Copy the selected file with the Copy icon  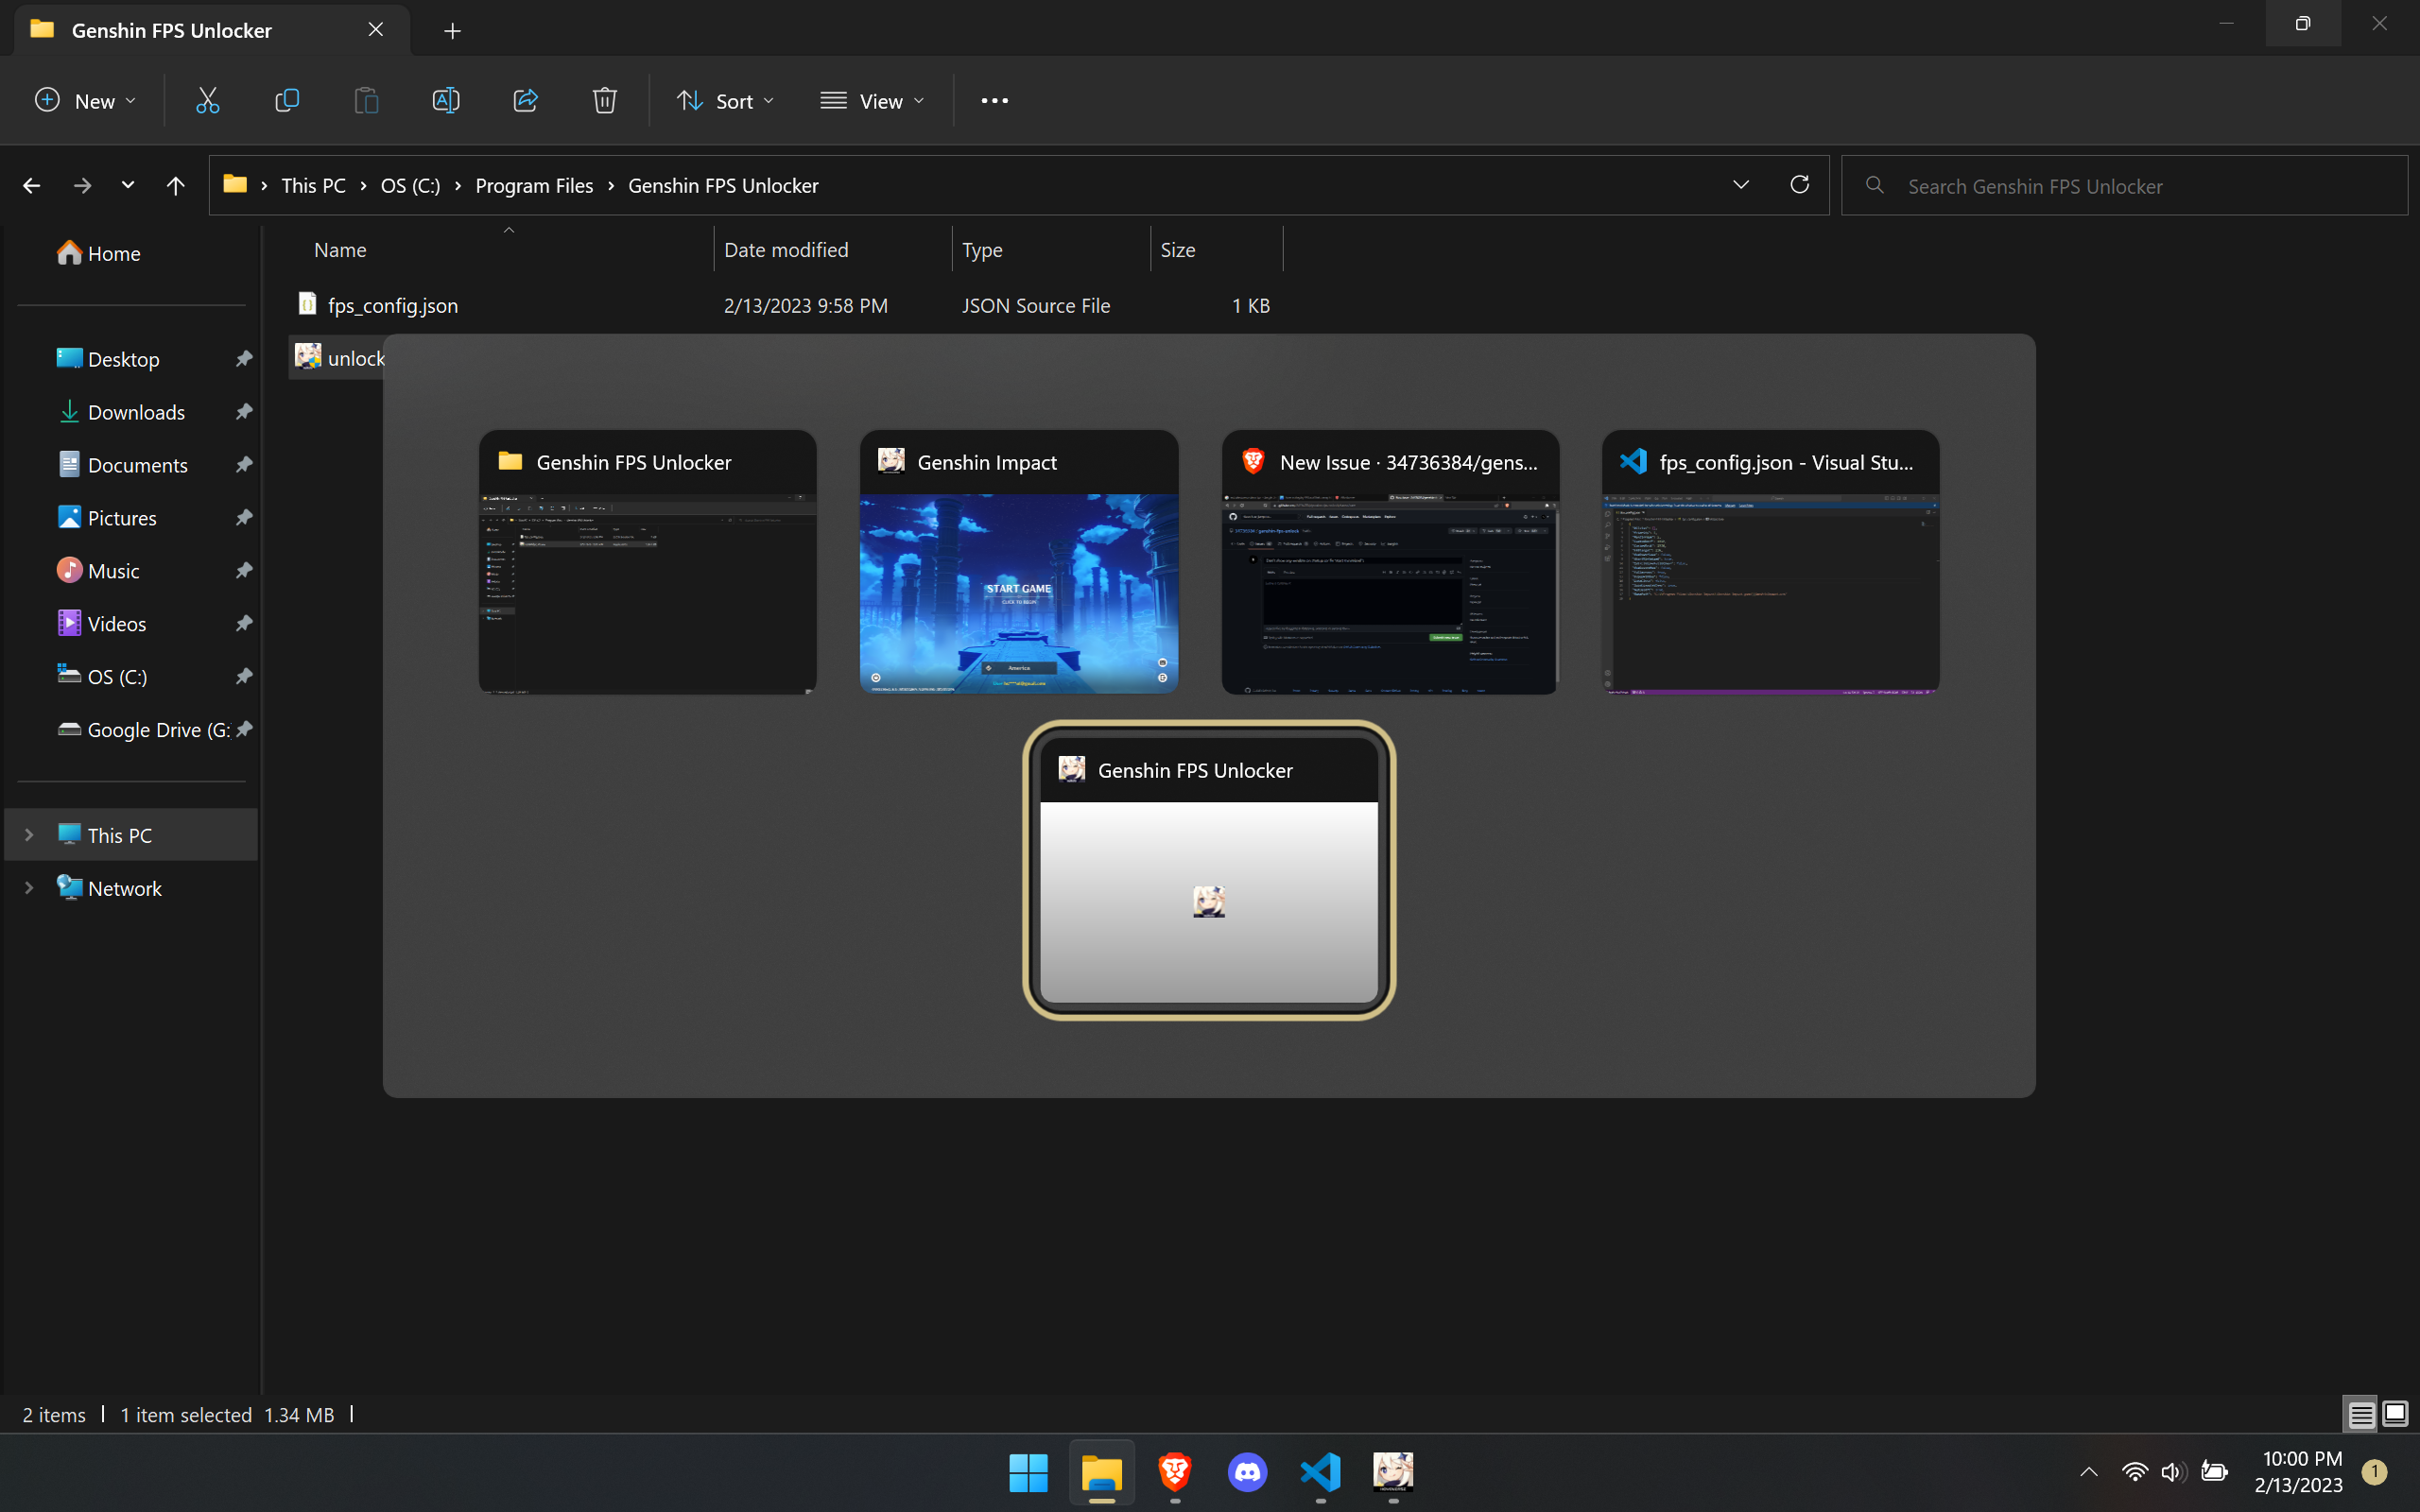click(287, 100)
